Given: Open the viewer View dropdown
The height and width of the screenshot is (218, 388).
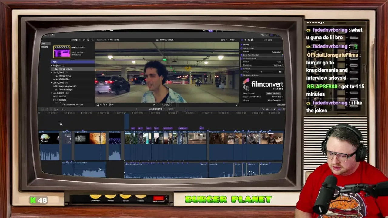Looking at the screenshot, I should tap(233, 40).
